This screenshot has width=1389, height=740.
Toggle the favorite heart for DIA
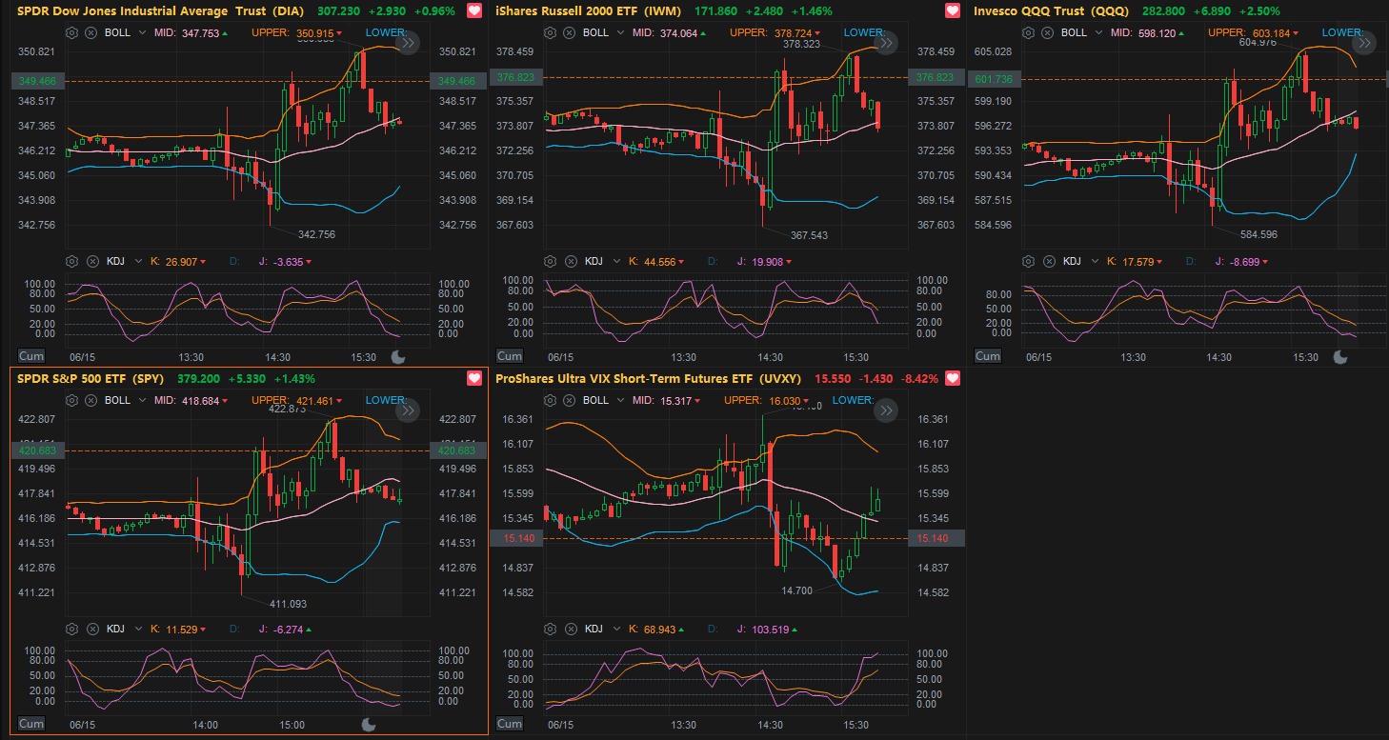473,11
